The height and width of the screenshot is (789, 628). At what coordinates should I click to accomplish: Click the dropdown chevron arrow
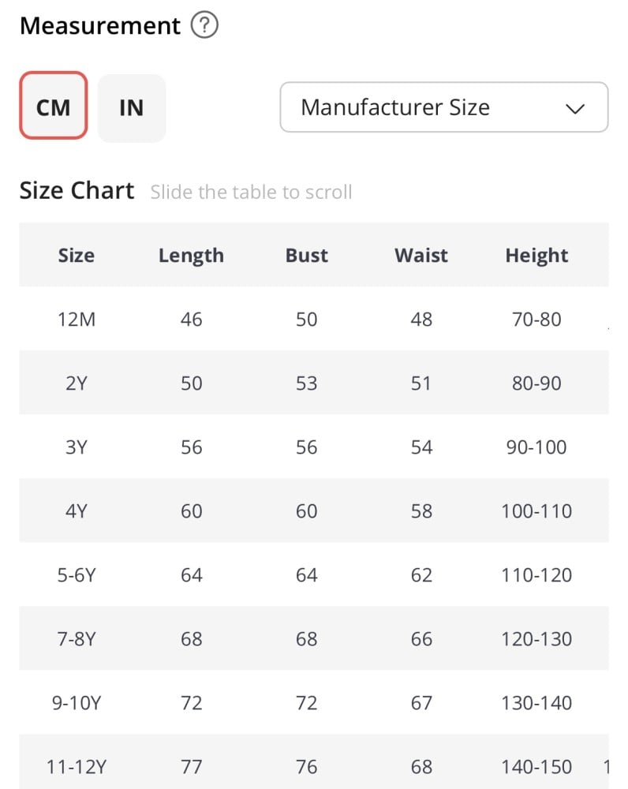[574, 109]
